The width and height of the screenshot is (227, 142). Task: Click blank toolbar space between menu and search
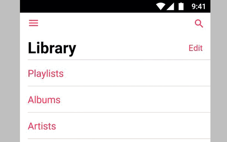(113, 23)
